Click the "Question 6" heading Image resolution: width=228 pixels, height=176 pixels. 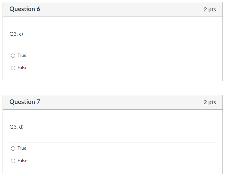click(x=25, y=9)
